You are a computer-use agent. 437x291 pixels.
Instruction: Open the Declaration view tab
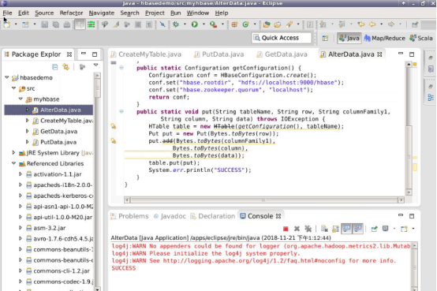(213, 216)
